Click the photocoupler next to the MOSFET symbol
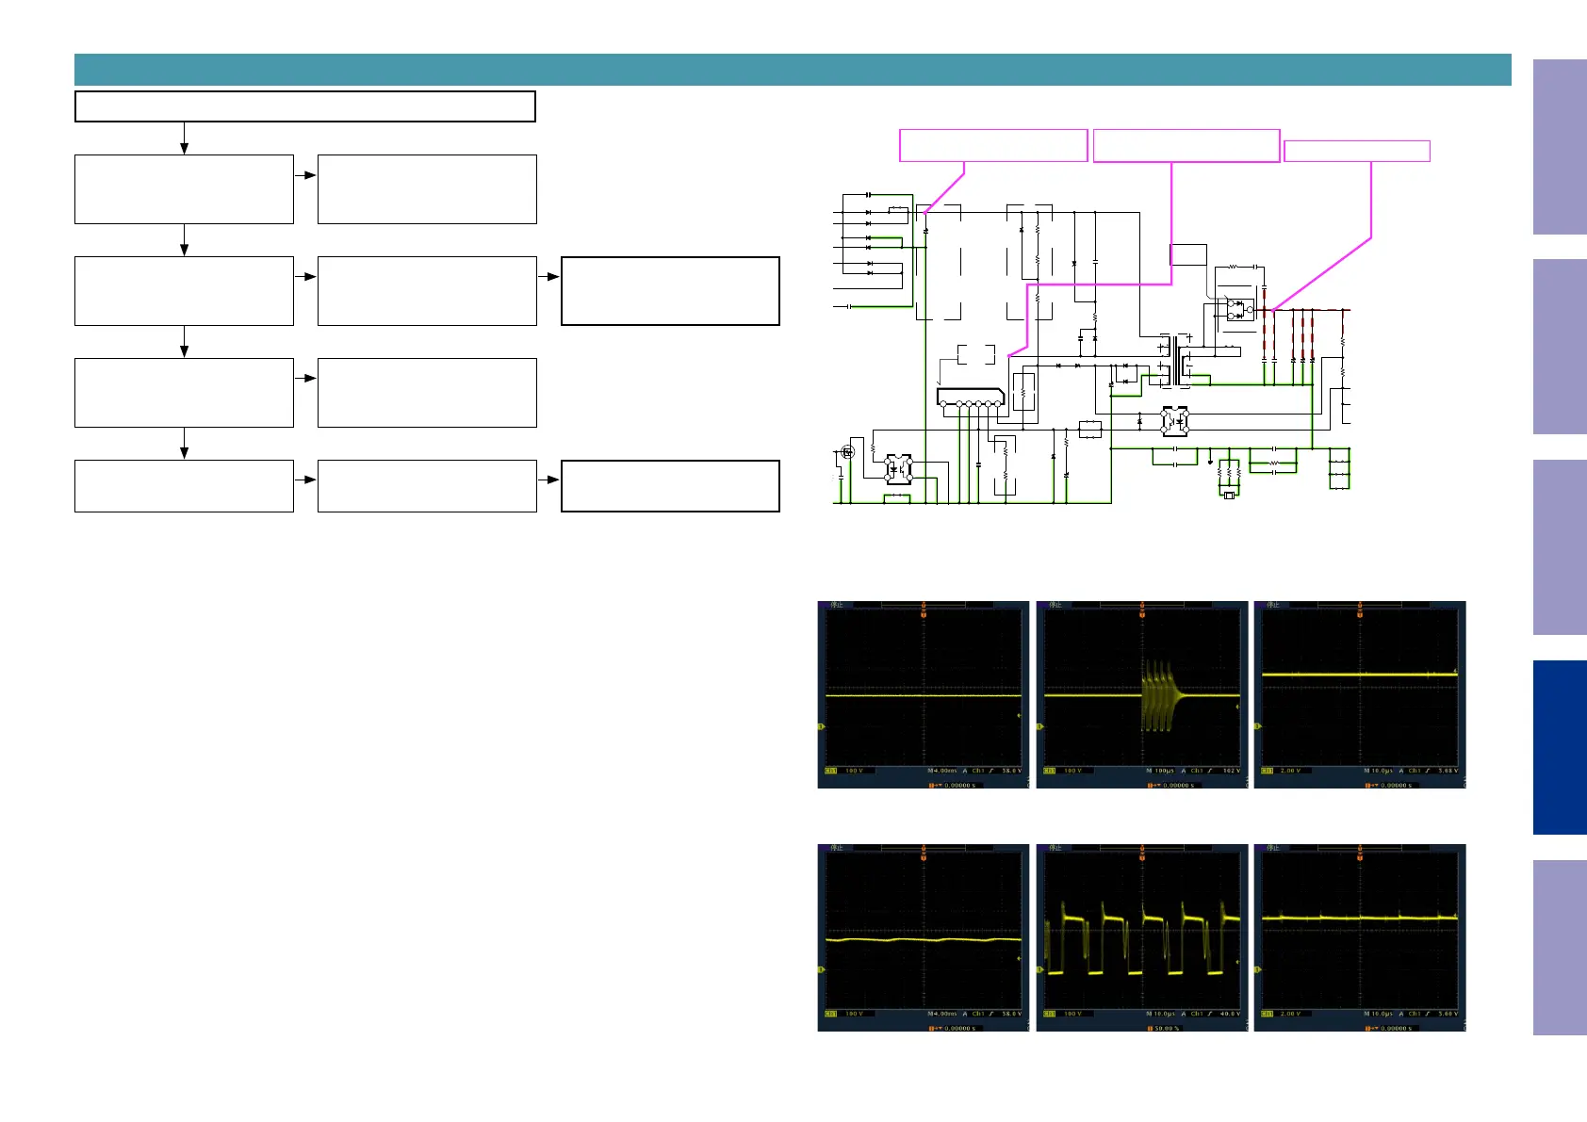 (899, 469)
